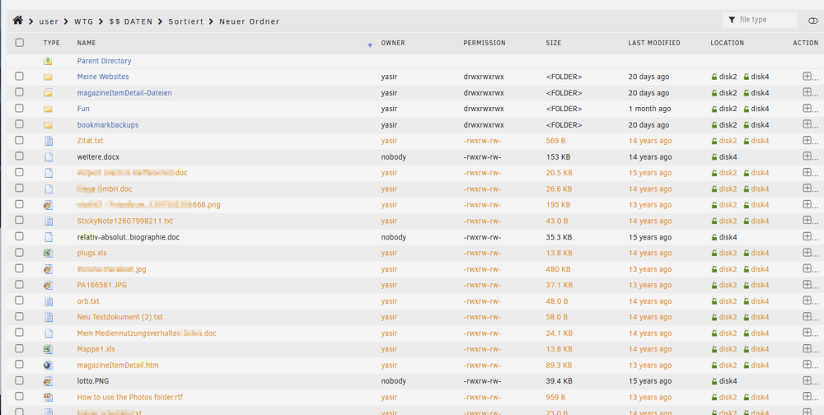The image size is (824, 415).
Task: Click folder icon of Fun row
Action: (x=49, y=110)
